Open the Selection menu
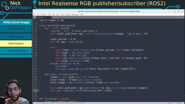 [44, 15]
